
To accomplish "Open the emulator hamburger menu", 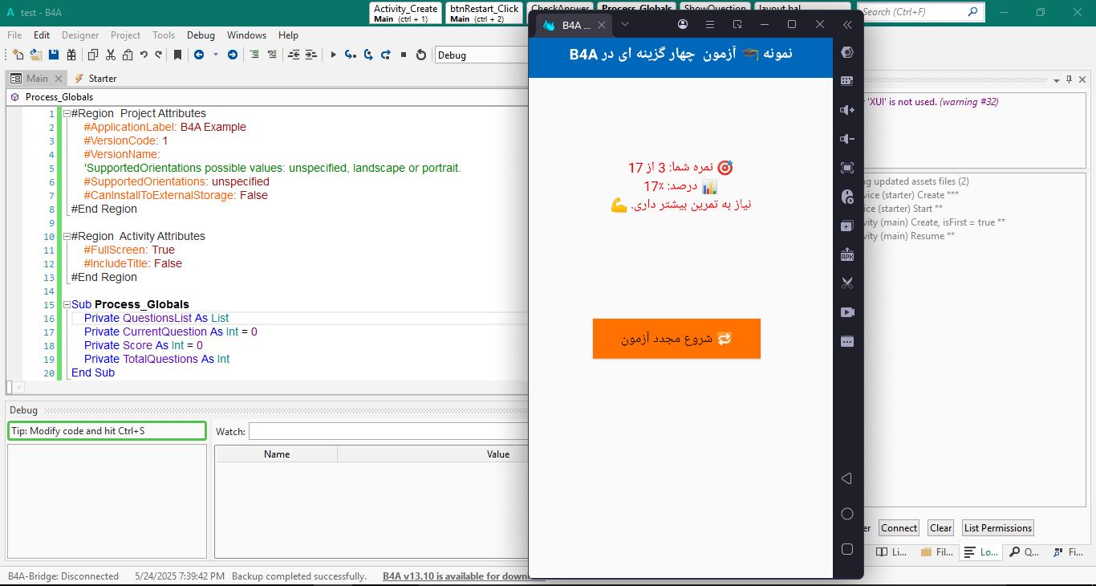I will point(709,25).
